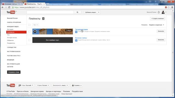Image resolution: width=175 pixels, height=98 pixels.
Task: Open Теги in sidebar
Action: point(8,35)
